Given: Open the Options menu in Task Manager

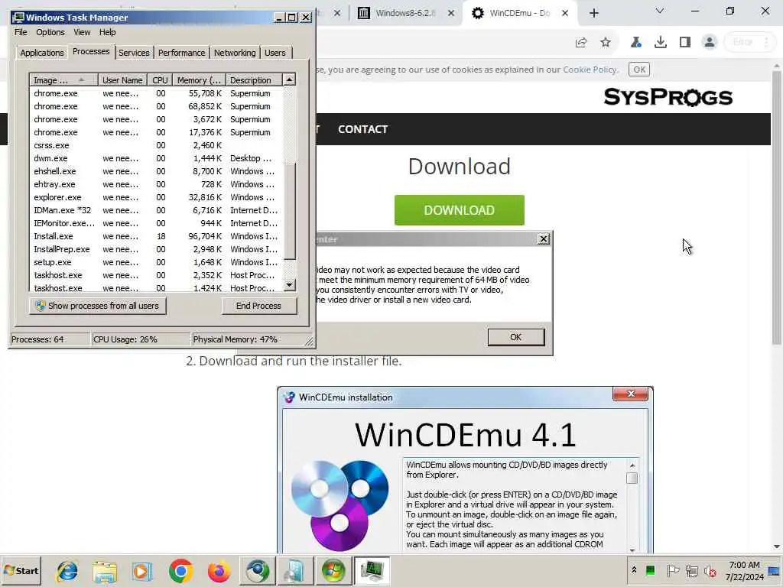Looking at the screenshot, I should click(50, 32).
